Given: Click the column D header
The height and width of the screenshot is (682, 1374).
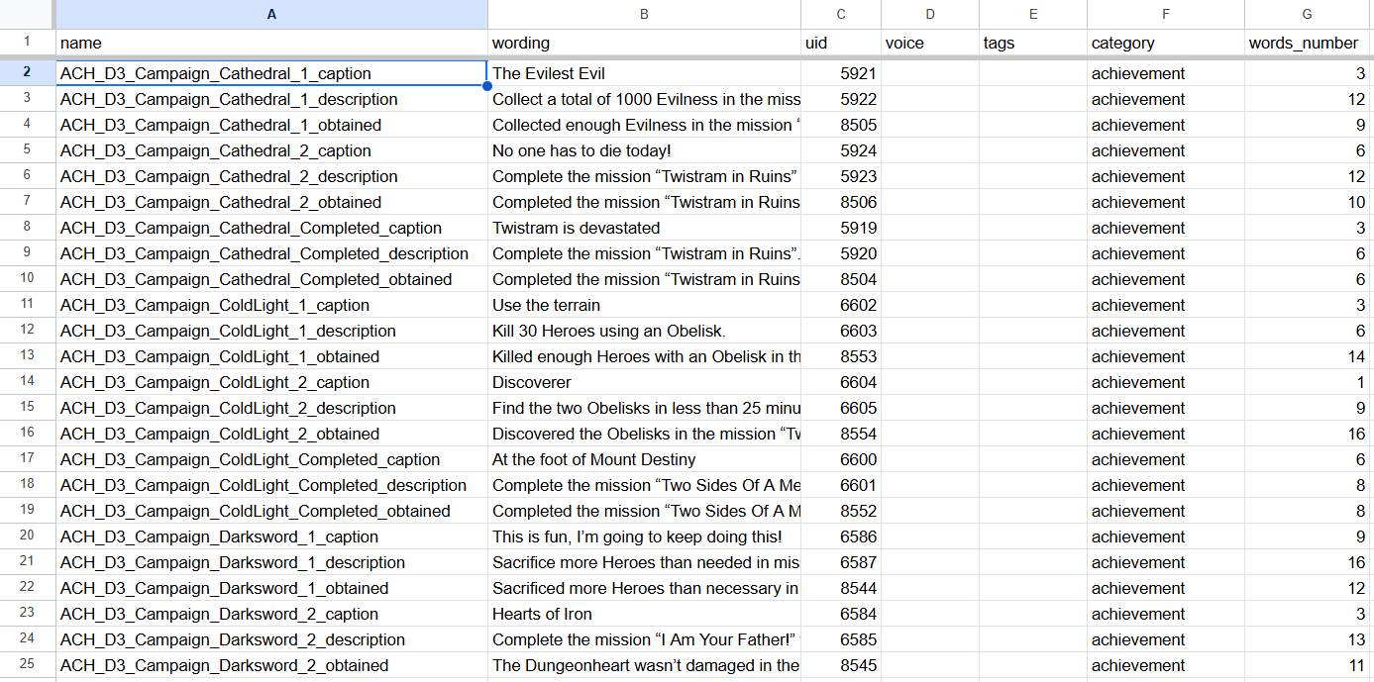Looking at the screenshot, I should [929, 14].
